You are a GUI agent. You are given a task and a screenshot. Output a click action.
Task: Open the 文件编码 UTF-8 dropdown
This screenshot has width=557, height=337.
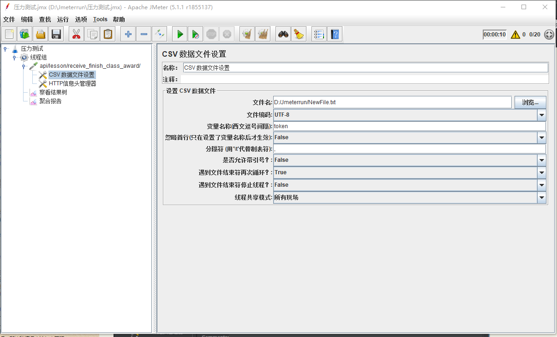point(542,115)
